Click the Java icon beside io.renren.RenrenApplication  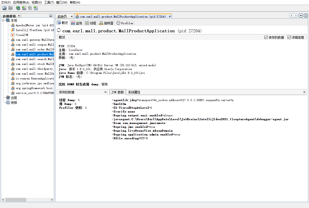pyautogui.click(x=13, y=78)
